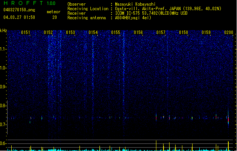This screenshot has height=151, width=237.
Task: Click the kHz axis unit label
Action: point(3,31)
